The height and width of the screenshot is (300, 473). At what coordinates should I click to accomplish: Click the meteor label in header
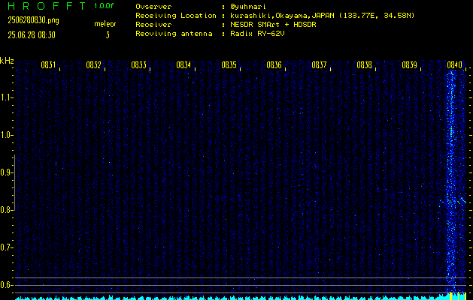105,24
